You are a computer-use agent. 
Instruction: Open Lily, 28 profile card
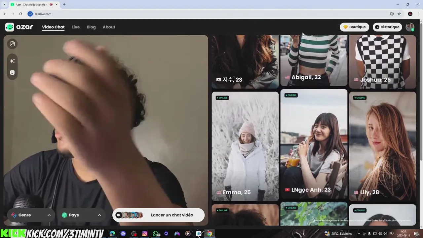(383, 146)
